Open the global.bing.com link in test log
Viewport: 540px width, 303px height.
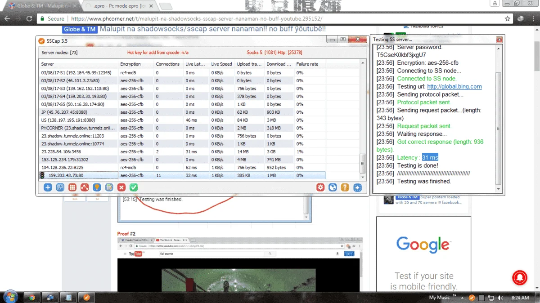454,86
